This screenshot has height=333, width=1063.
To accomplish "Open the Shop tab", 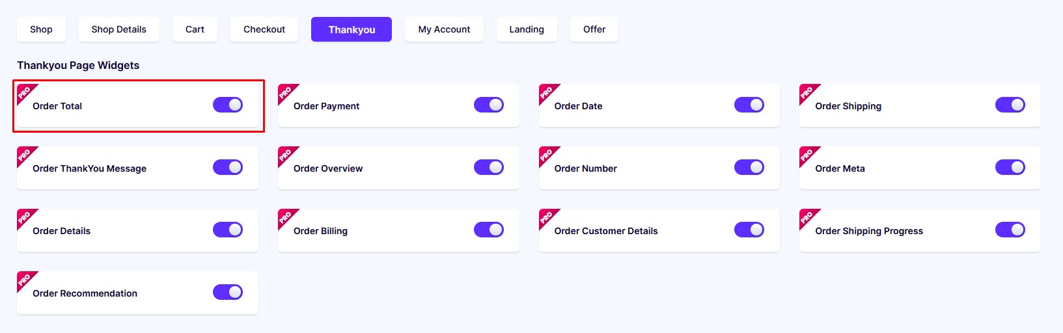I will [41, 29].
